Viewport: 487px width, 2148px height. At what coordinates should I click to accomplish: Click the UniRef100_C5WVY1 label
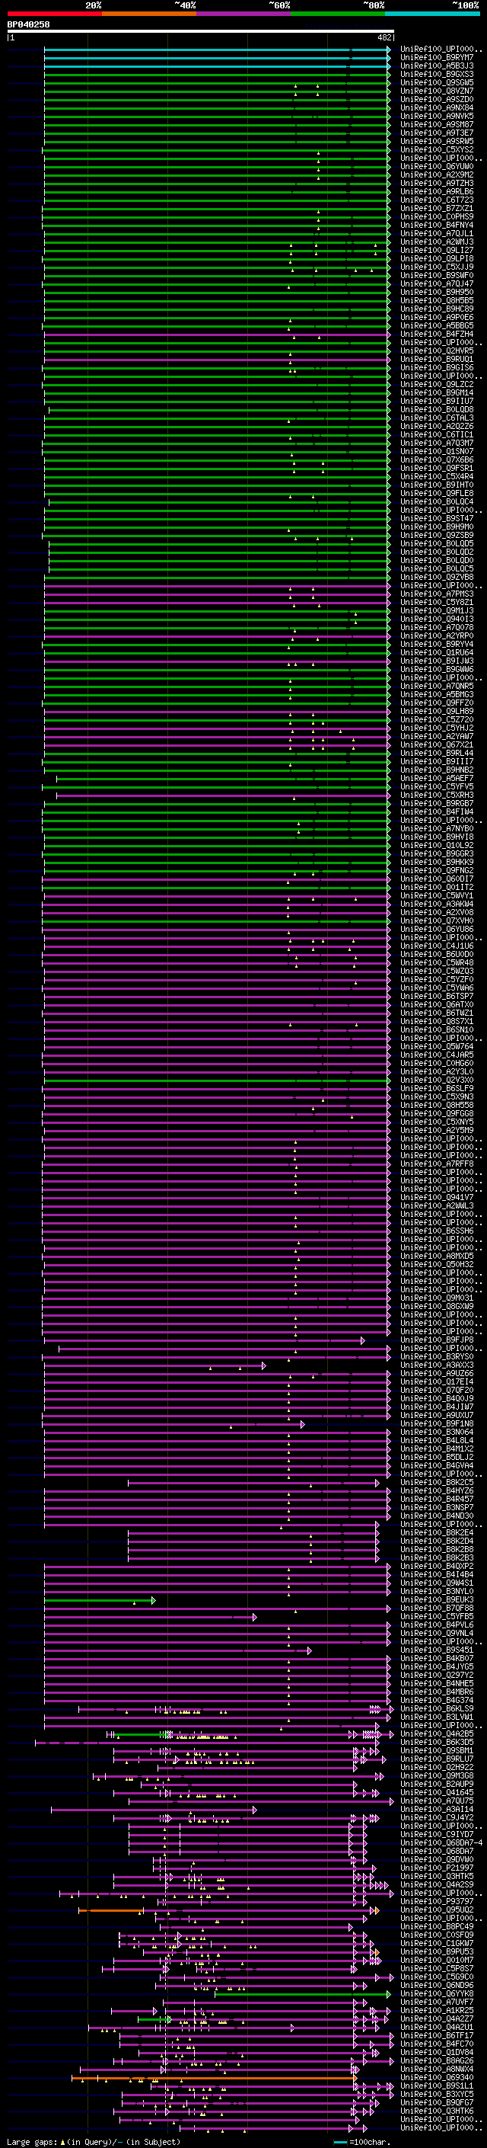point(437,895)
